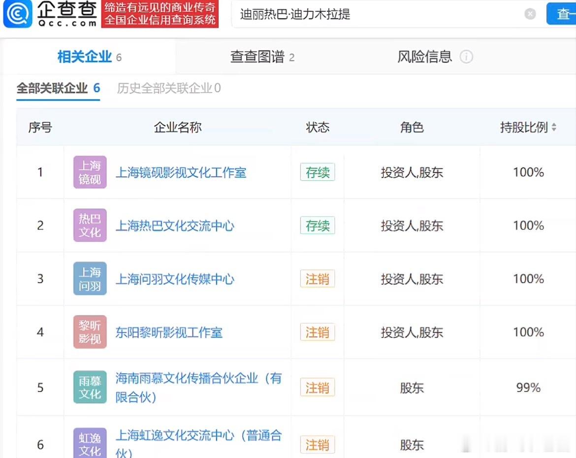Click the 存续 status tag for 上海镜砚影视文化工作室
This screenshot has height=458, width=576.
(318, 172)
